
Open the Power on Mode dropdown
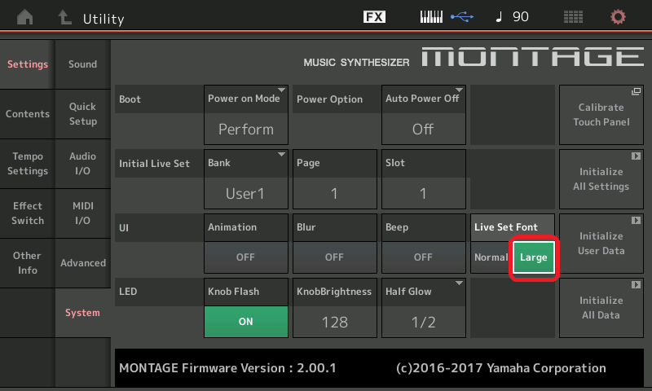tap(245, 113)
